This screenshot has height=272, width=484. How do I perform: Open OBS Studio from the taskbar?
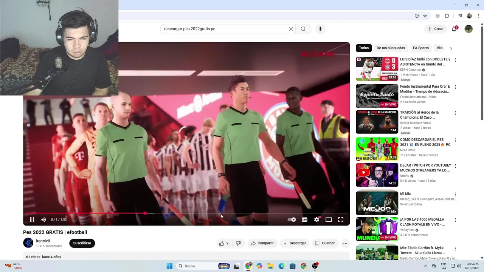(x=315, y=266)
